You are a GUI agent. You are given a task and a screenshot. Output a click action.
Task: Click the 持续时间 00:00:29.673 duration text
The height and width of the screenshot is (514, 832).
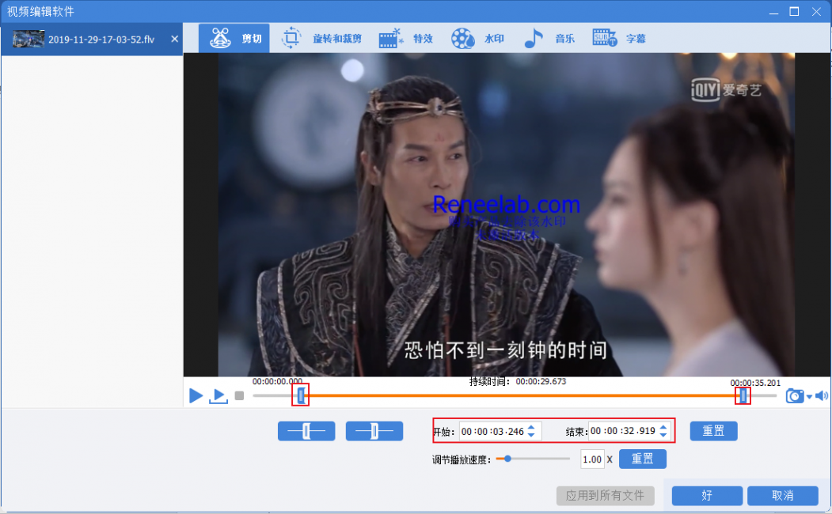tap(518, 381)
